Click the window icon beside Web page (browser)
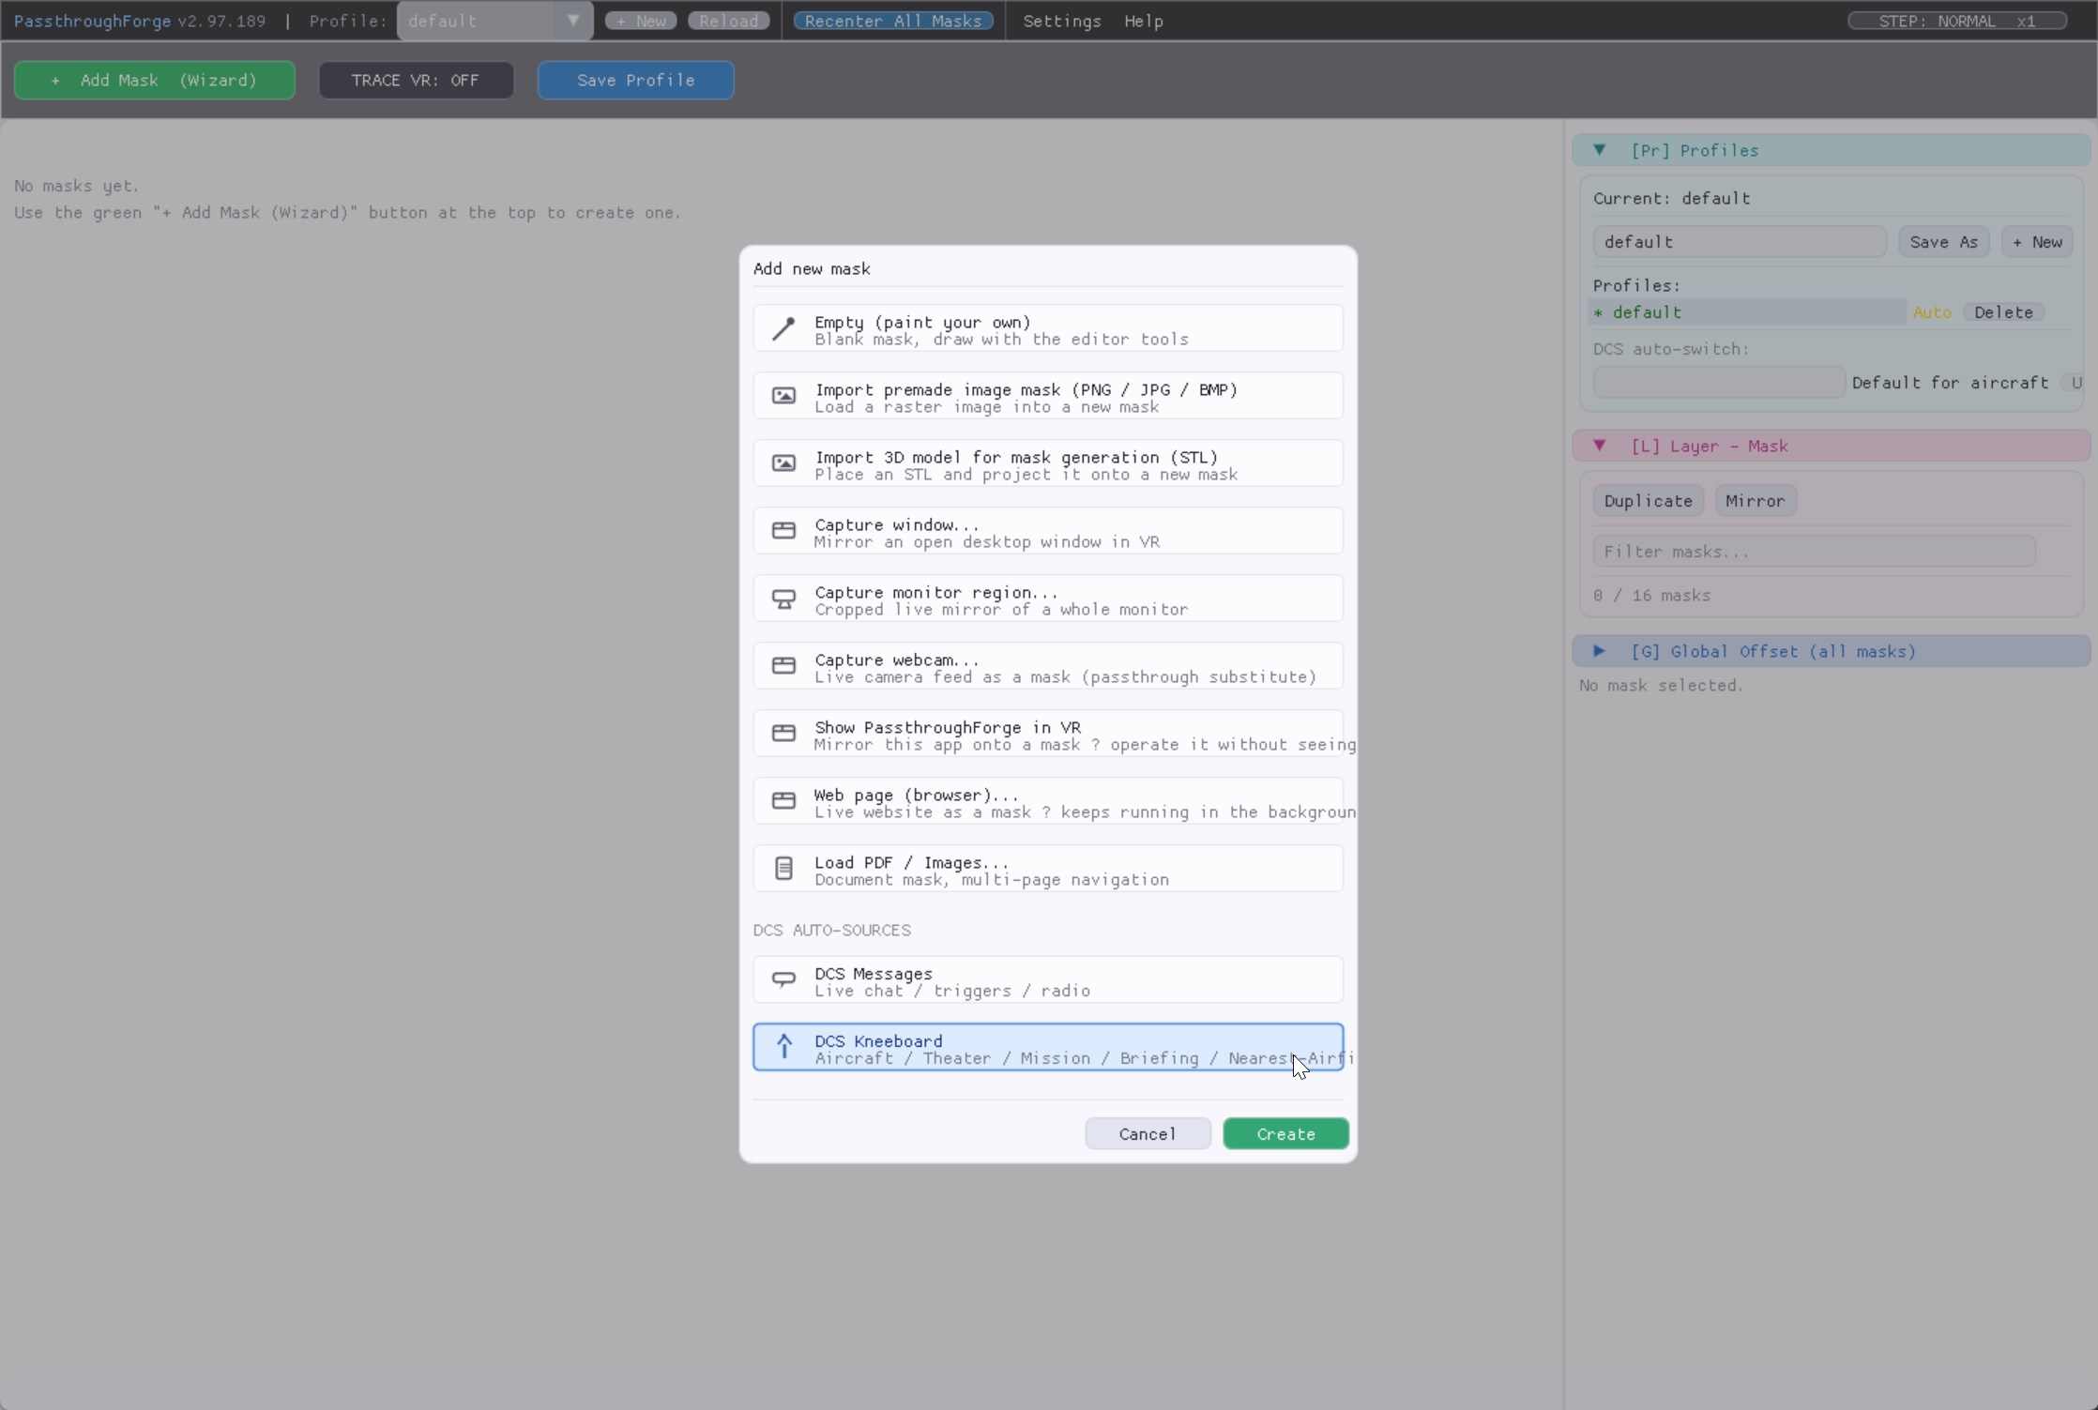The image size is (2098, 1410). click(783, 801)
